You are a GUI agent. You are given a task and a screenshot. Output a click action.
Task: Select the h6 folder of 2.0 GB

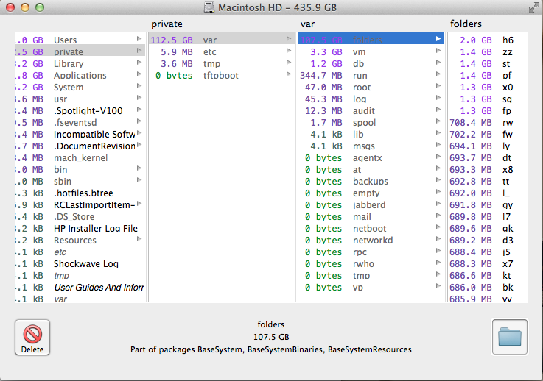(488, 40)
